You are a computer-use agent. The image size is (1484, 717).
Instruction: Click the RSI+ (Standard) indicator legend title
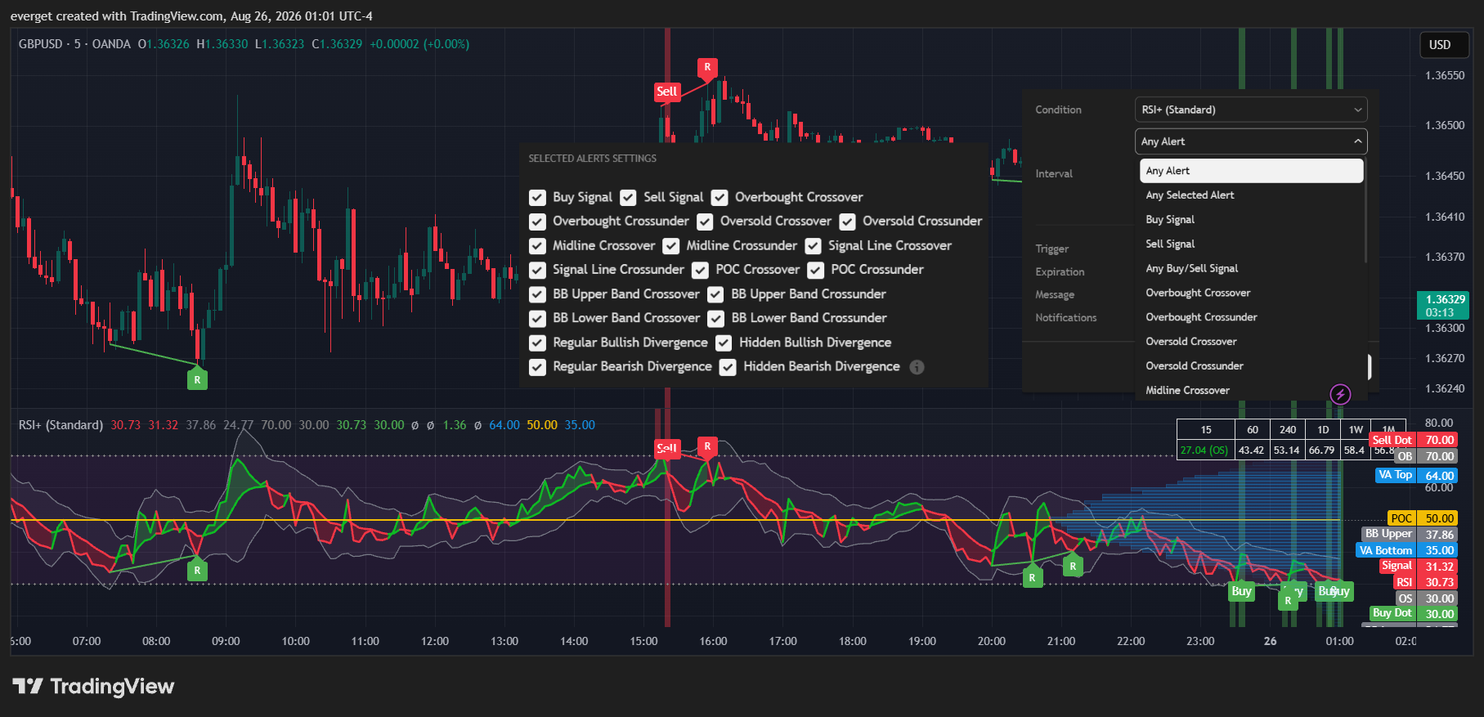coord(61,425)
